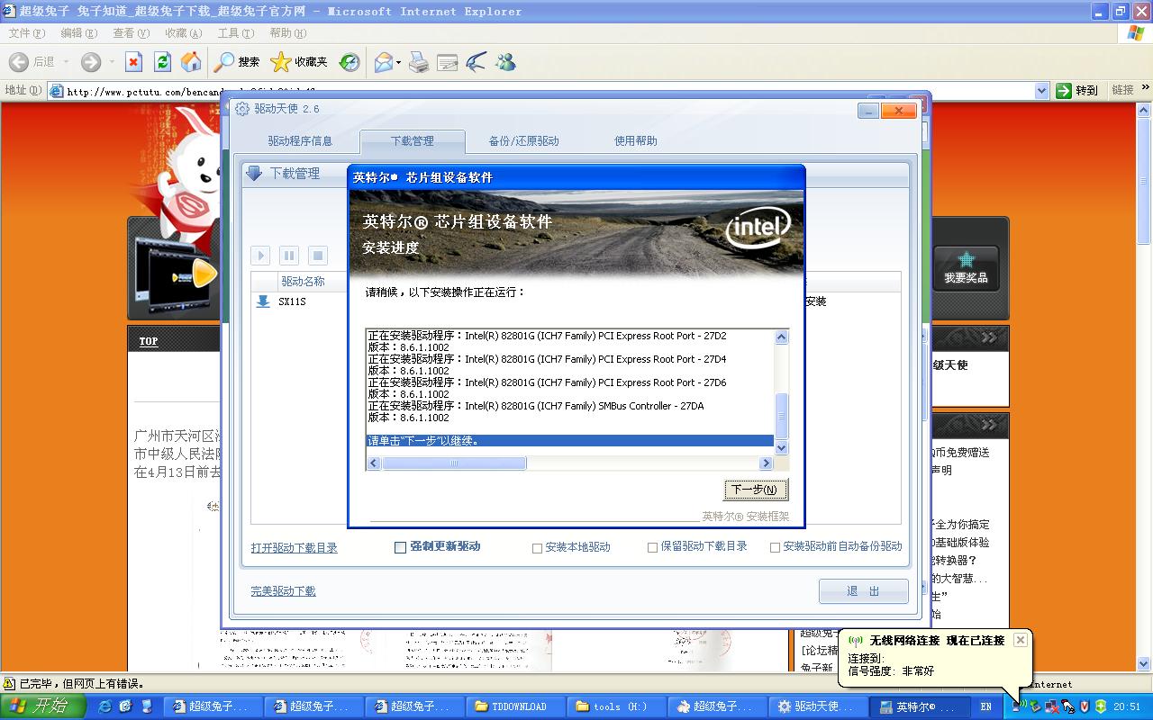Click the Windows 开始 Start button
The width and height of the screenshot is (1153, 720).
42,706
